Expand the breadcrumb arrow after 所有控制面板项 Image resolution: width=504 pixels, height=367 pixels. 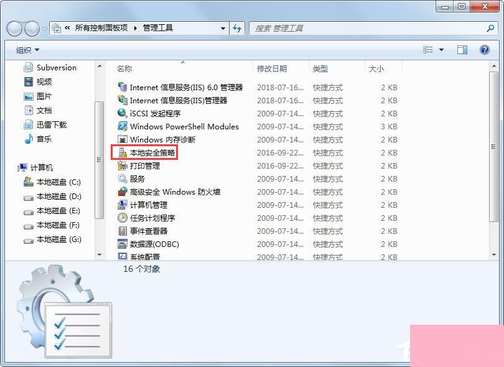(135, 28)
